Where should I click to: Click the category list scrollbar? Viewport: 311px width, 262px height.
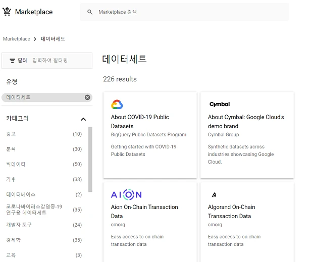[x=90, y=159]
